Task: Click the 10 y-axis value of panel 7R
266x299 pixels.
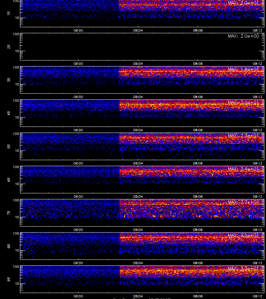Action: tap(17, 217)
